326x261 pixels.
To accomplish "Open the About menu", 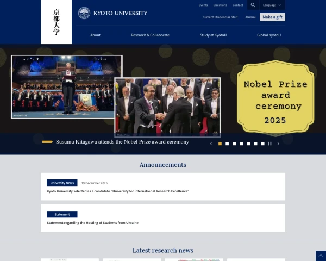I will click(95, 35).
